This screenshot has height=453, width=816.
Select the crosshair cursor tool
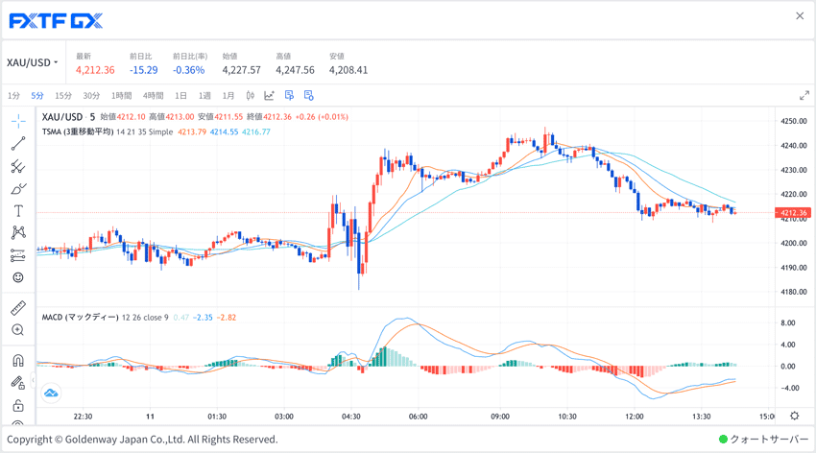pos(18,121)
